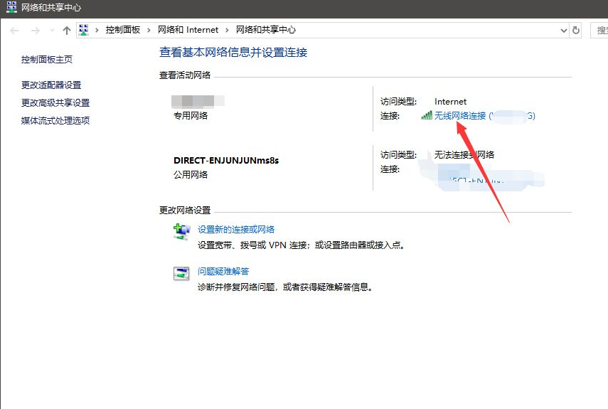Click the 设置新的连接或网络 icon

click(182, 231)
